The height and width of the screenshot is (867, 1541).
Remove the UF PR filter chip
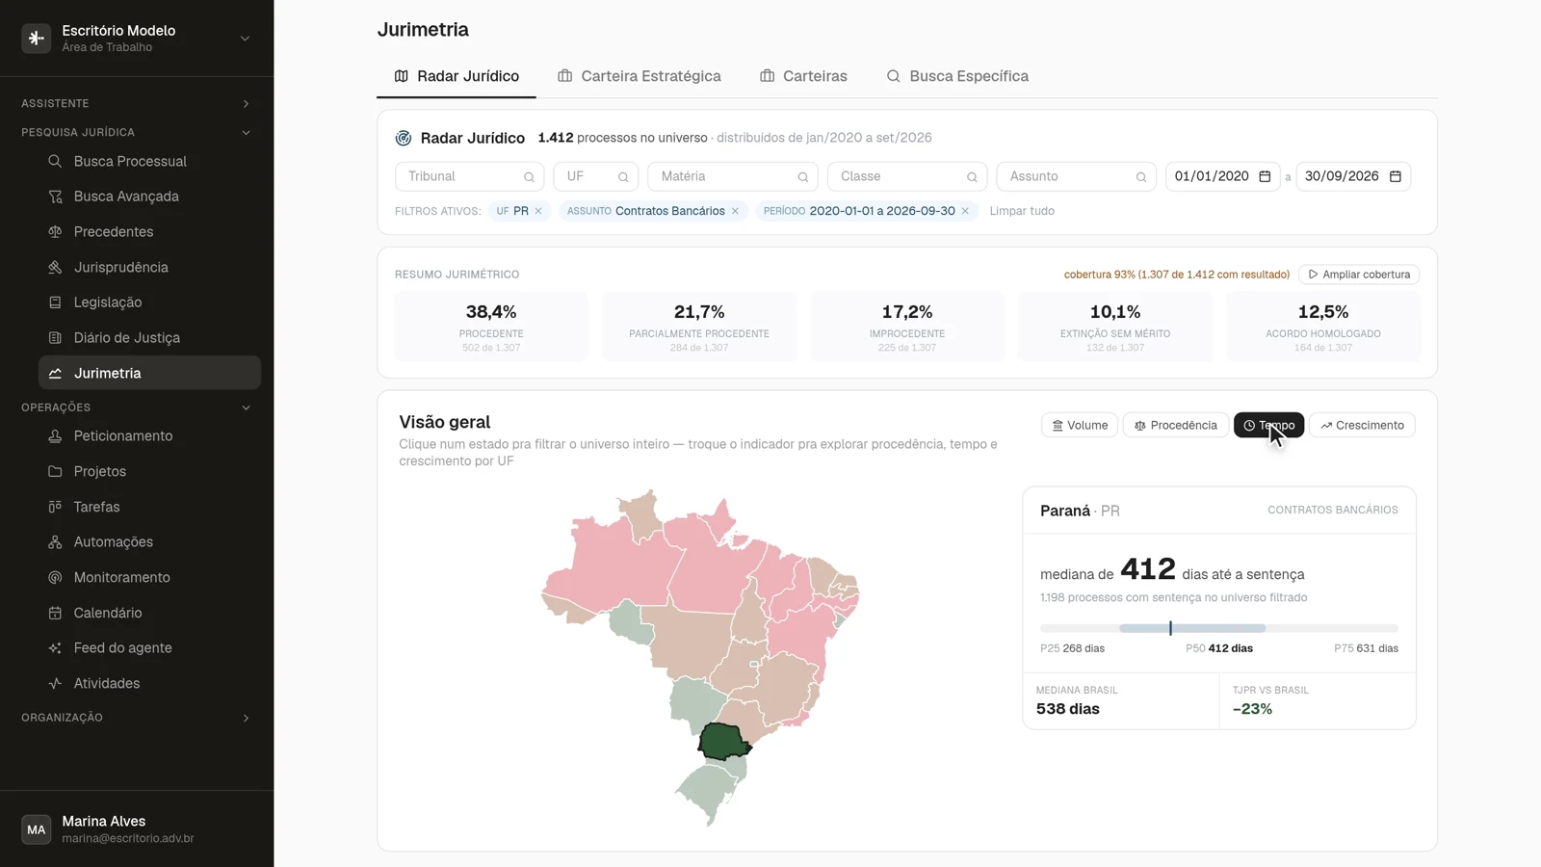(x=538, y=211)
